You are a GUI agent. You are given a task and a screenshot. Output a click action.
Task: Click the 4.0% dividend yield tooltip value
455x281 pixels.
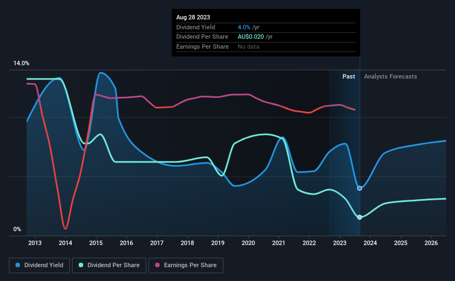click(x=244, y=27)
